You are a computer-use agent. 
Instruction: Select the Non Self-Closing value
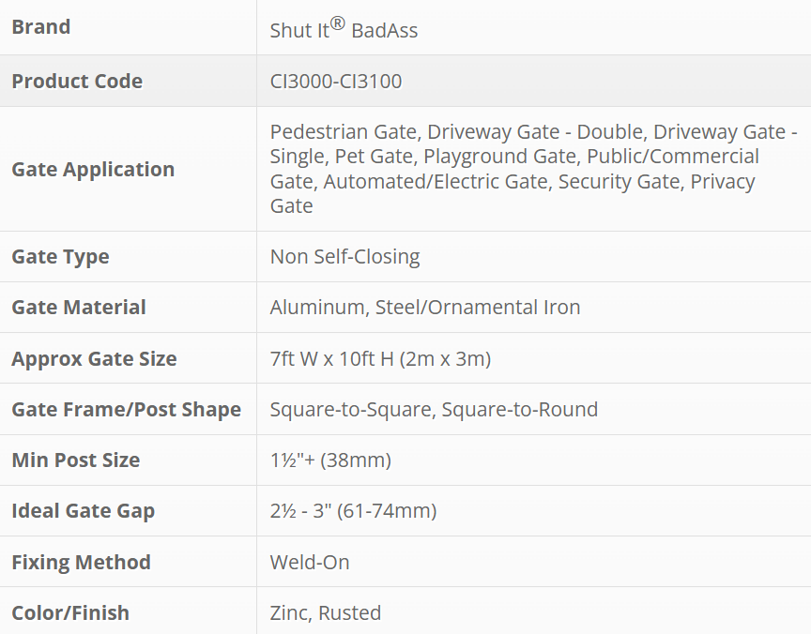click(x=344, y=257)
